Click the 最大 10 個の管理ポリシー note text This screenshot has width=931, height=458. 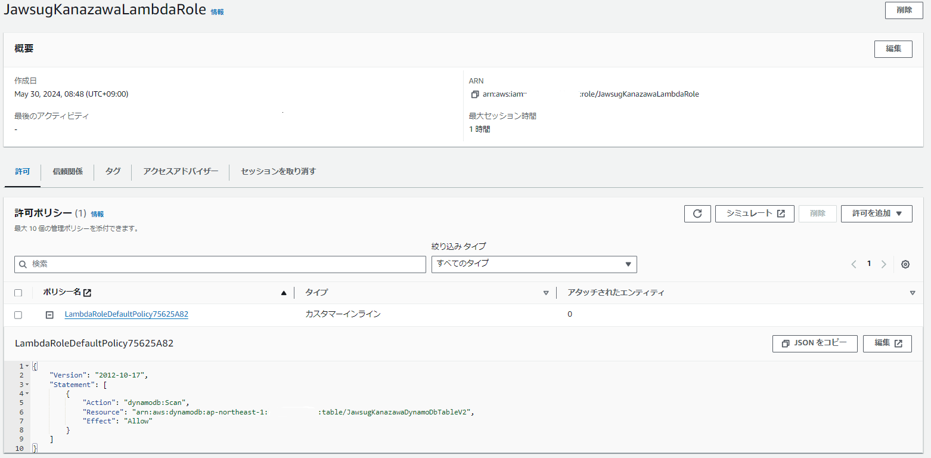77,228
